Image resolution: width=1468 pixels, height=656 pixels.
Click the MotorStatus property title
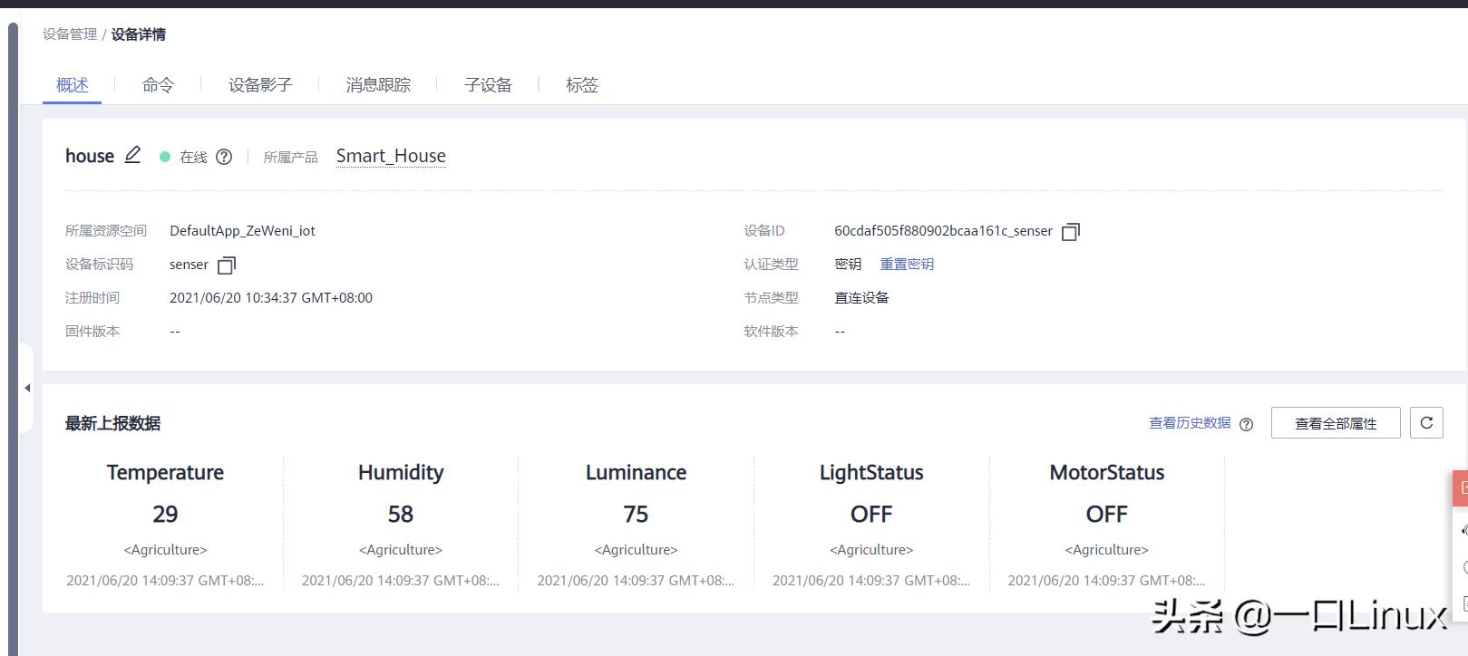(x=1107, y=472)
